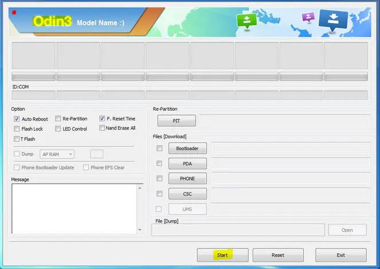Open the AP RAM dropdown
Screen dimensions: 380x269
(57, 154)
